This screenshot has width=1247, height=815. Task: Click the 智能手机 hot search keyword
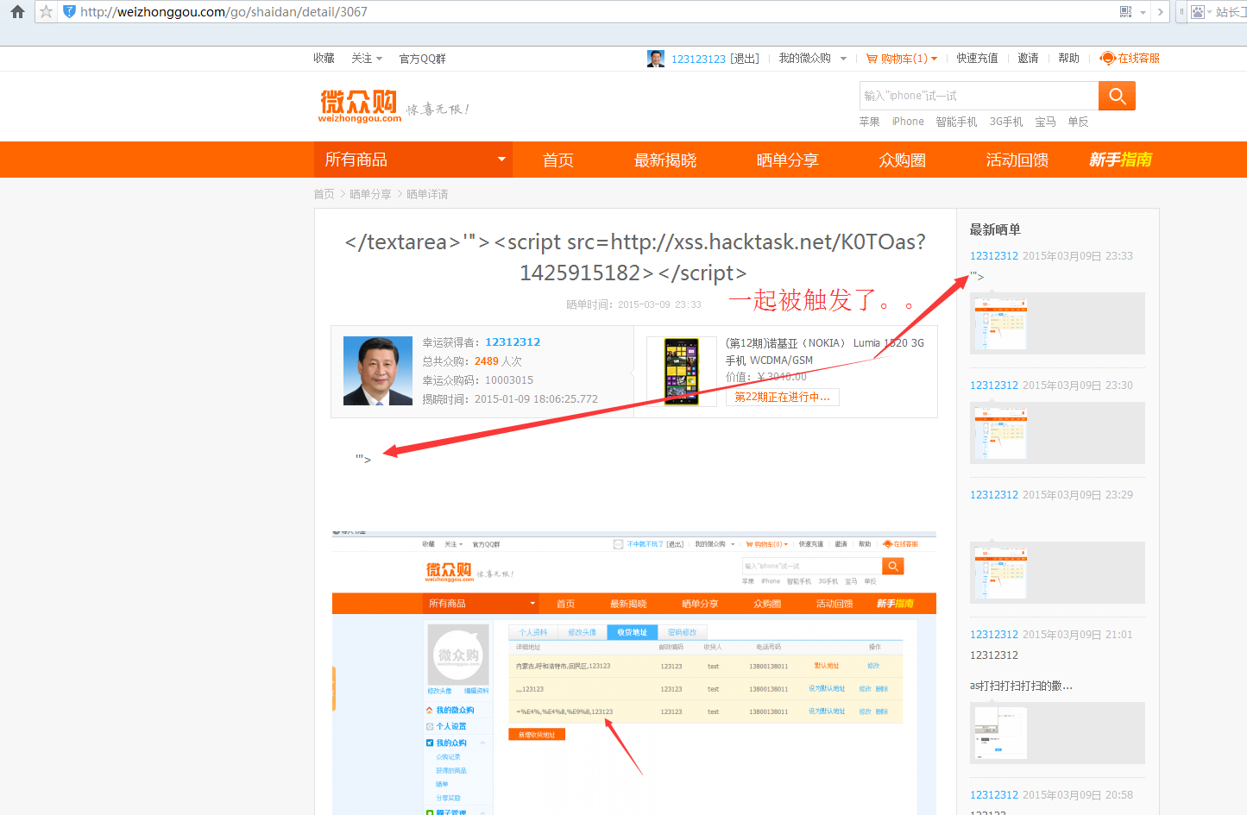click(x=956, y=122)
